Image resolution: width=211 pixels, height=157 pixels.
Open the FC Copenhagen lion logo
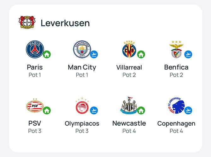176,106
